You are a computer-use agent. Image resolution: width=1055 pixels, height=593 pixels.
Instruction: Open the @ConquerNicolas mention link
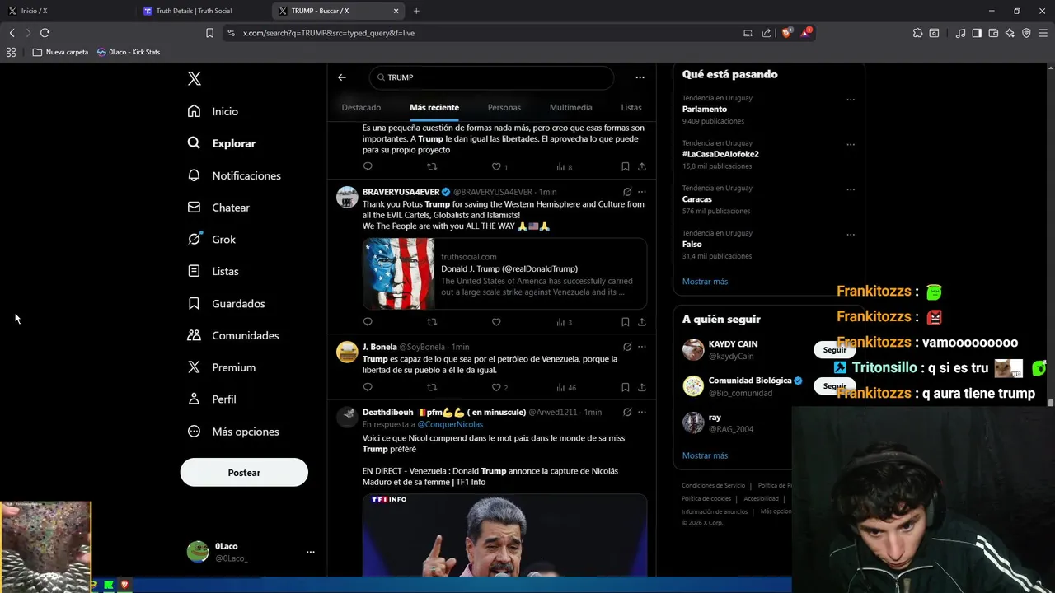click(x=450, y=424)
